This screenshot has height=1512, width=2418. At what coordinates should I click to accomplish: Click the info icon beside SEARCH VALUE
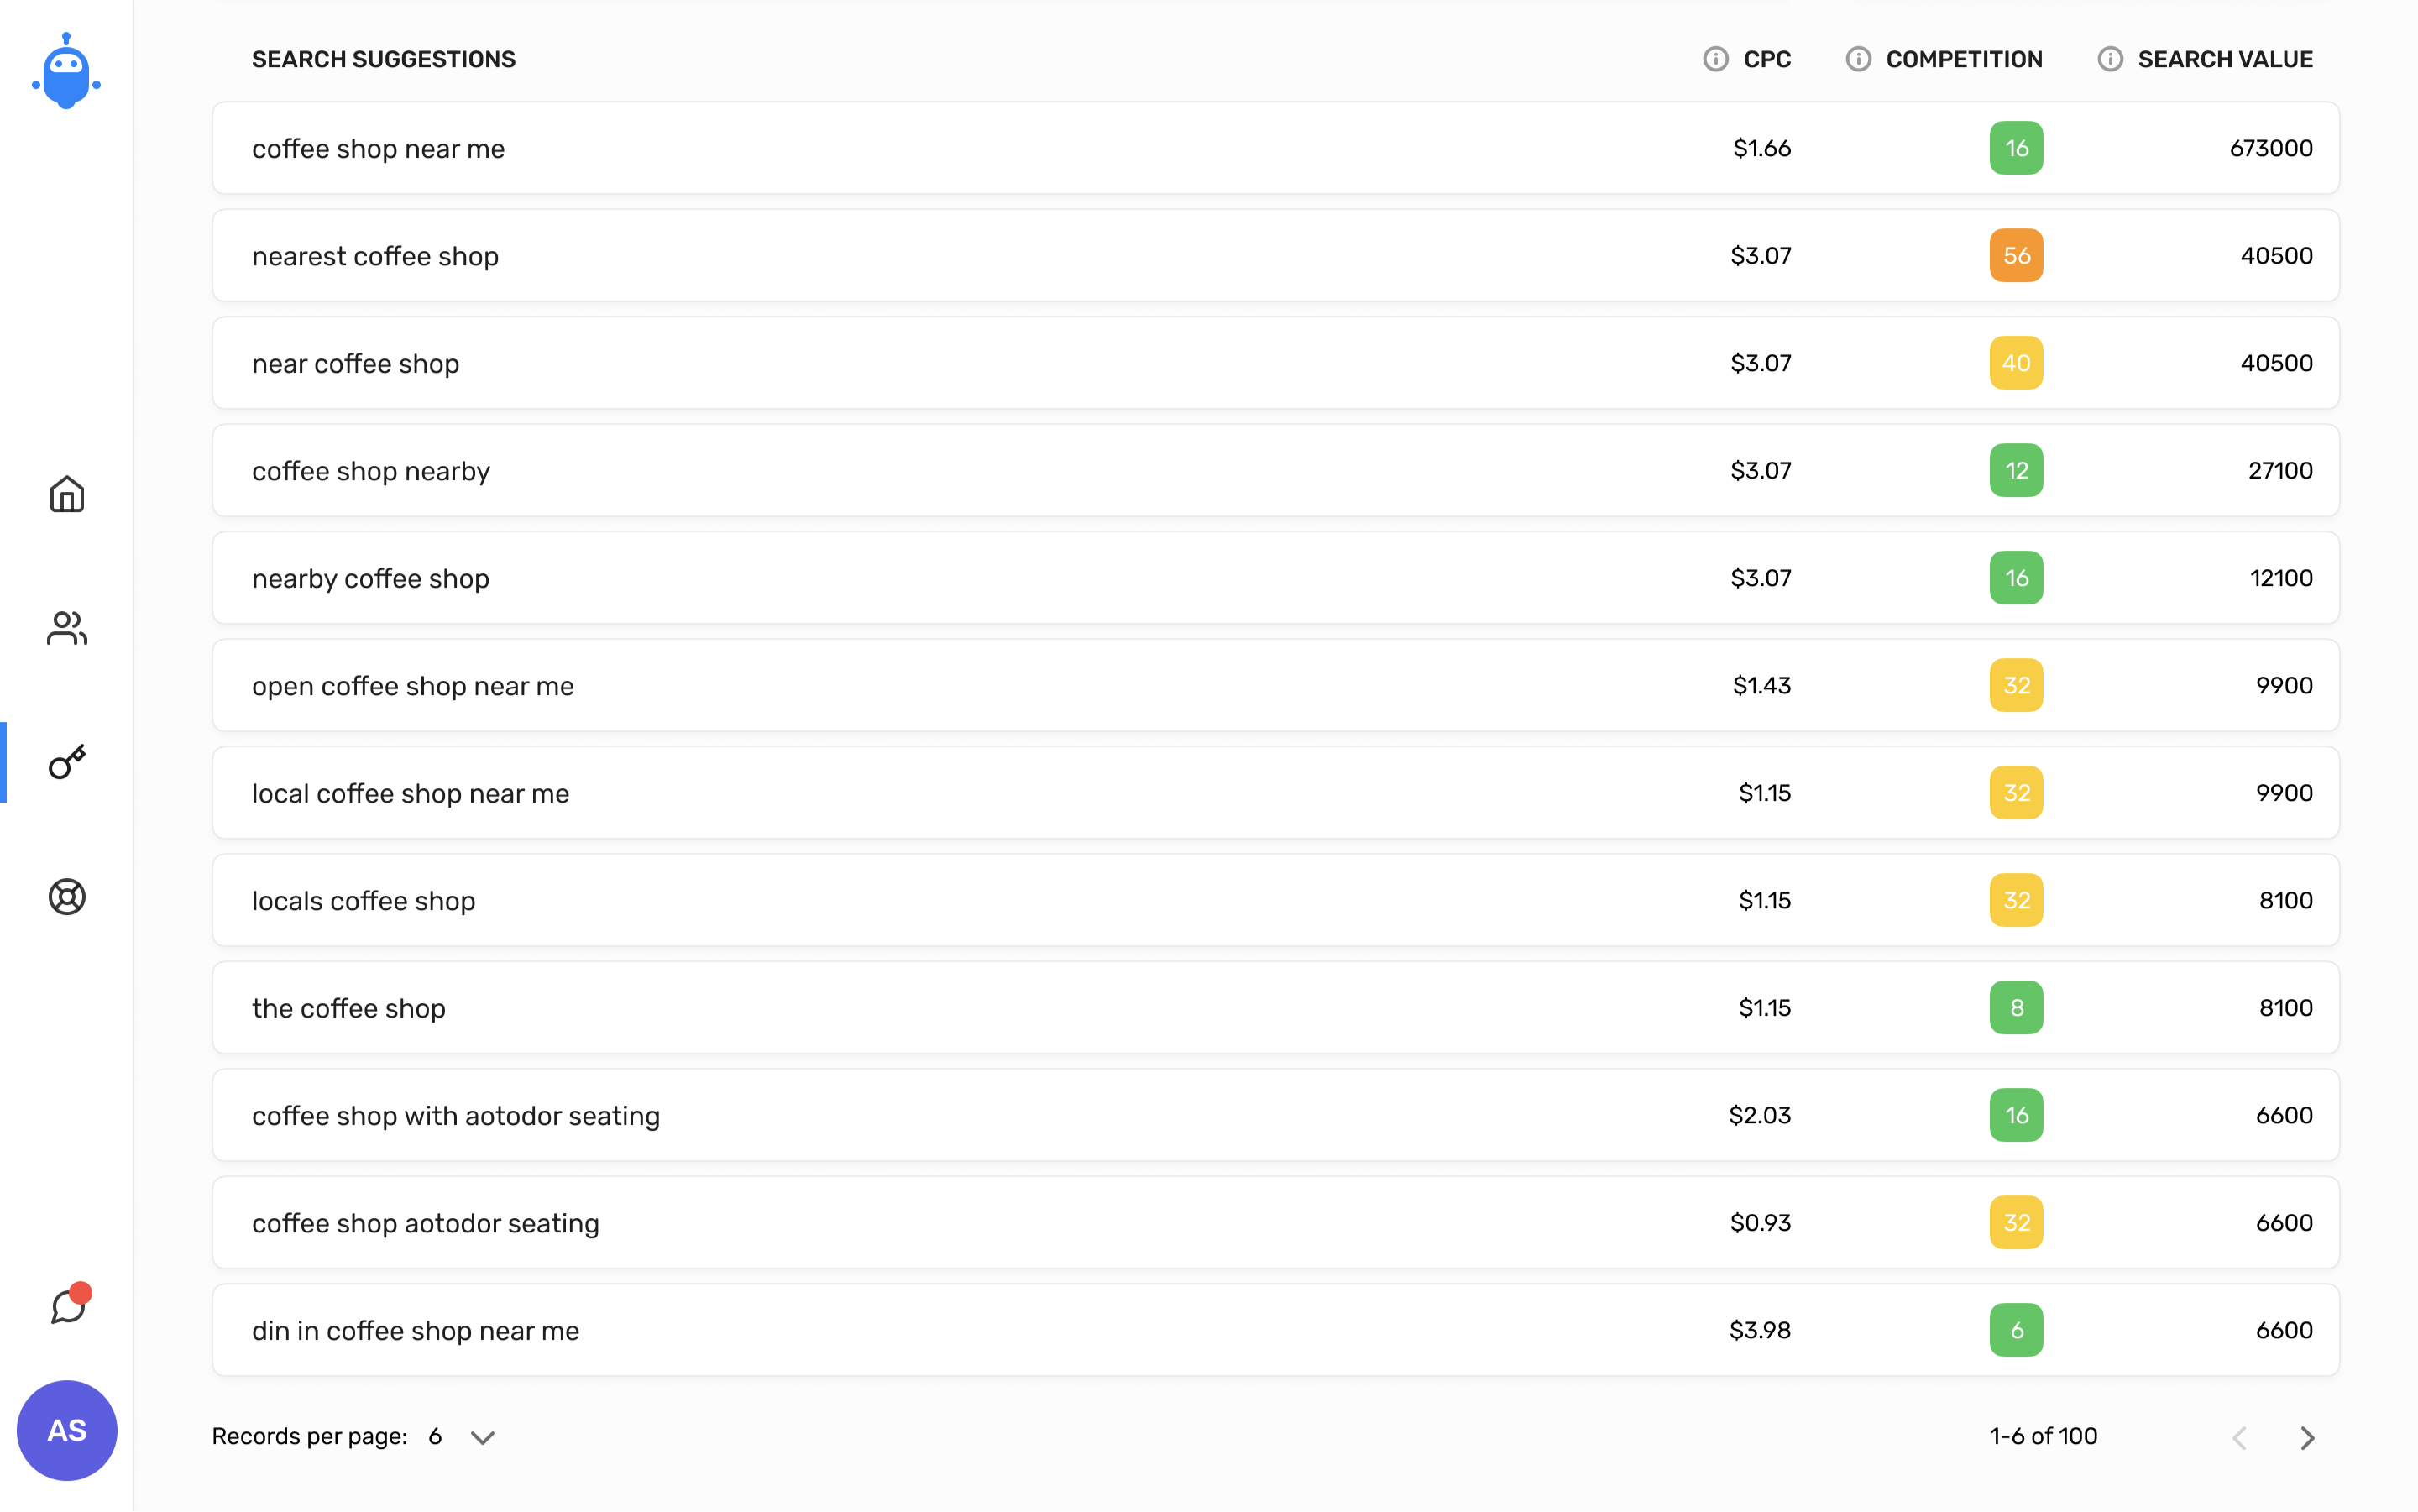point(2110,59)
